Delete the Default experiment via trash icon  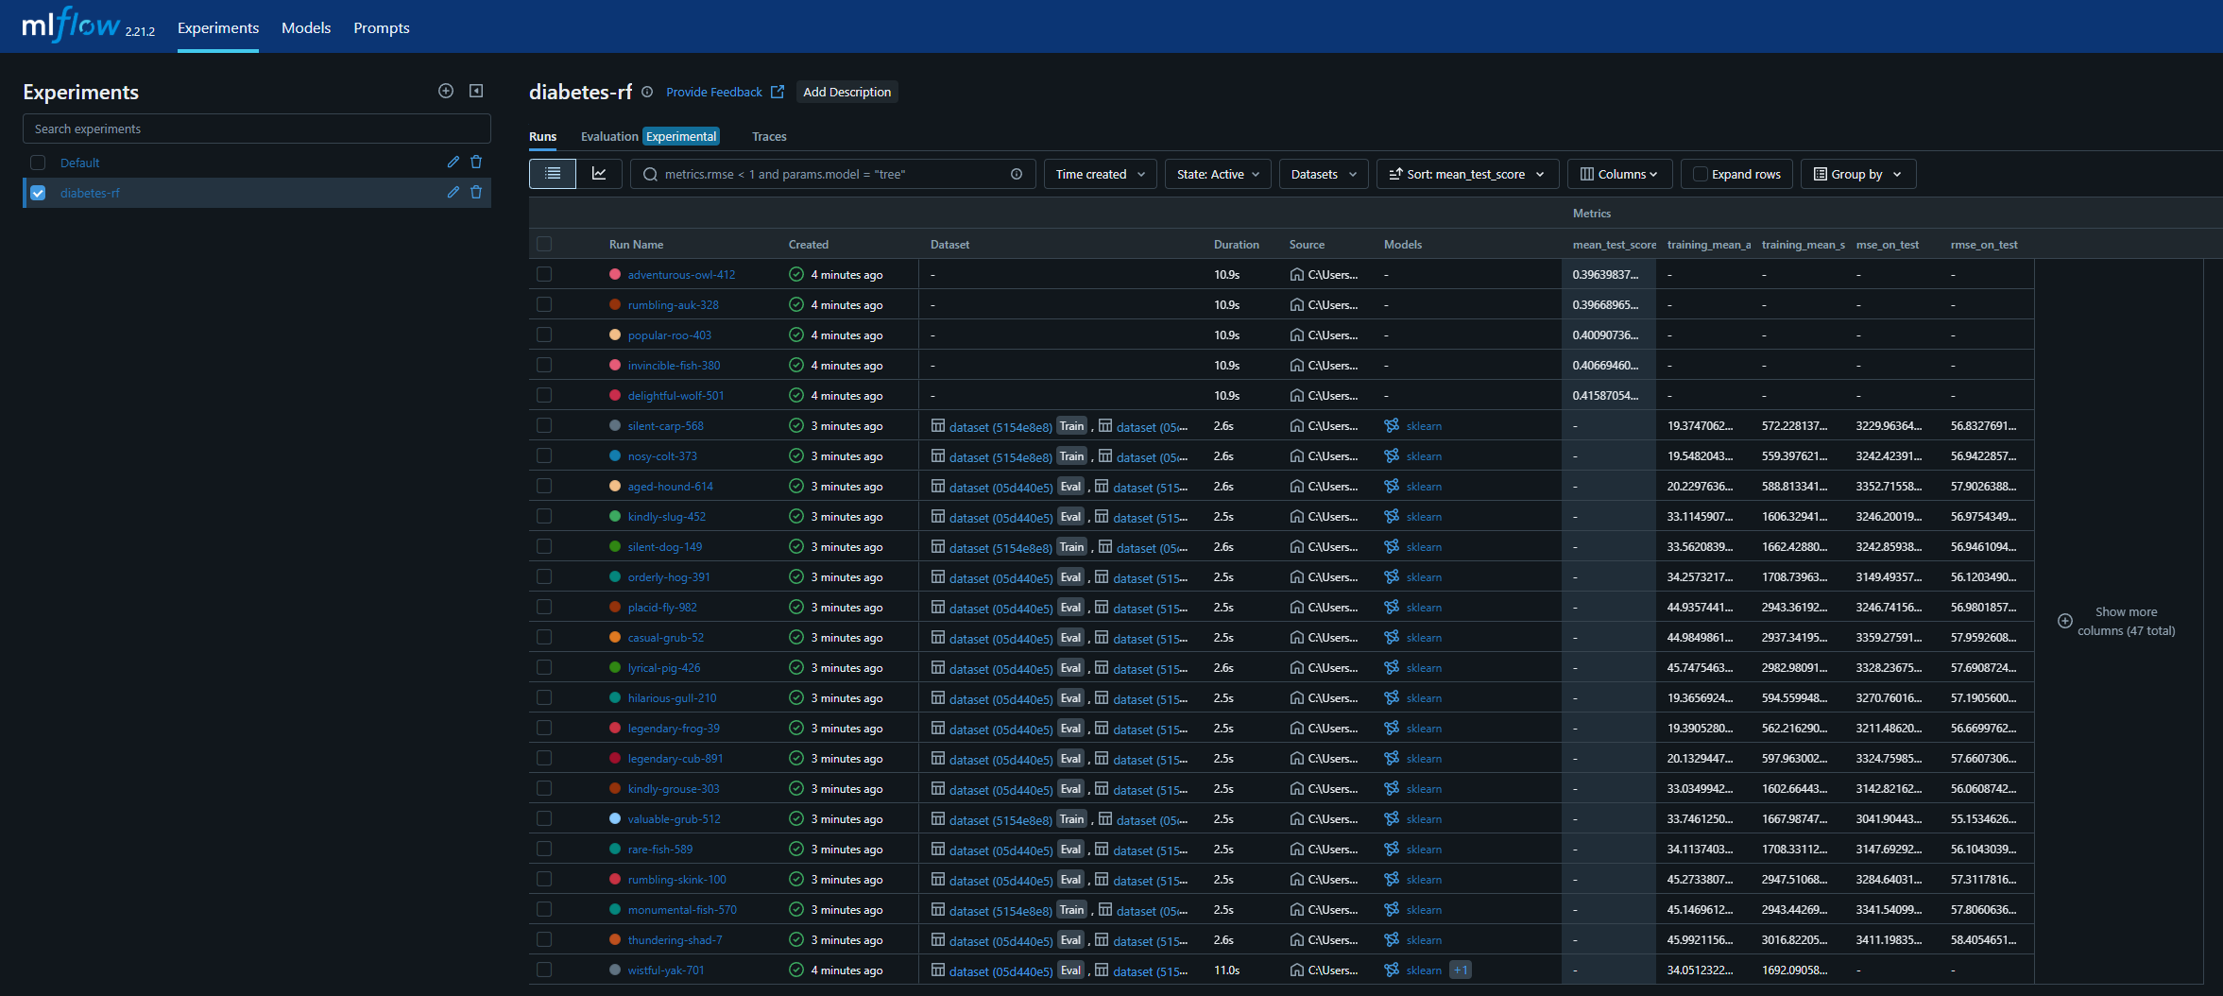pyautogui.click(x=476, y=163)
